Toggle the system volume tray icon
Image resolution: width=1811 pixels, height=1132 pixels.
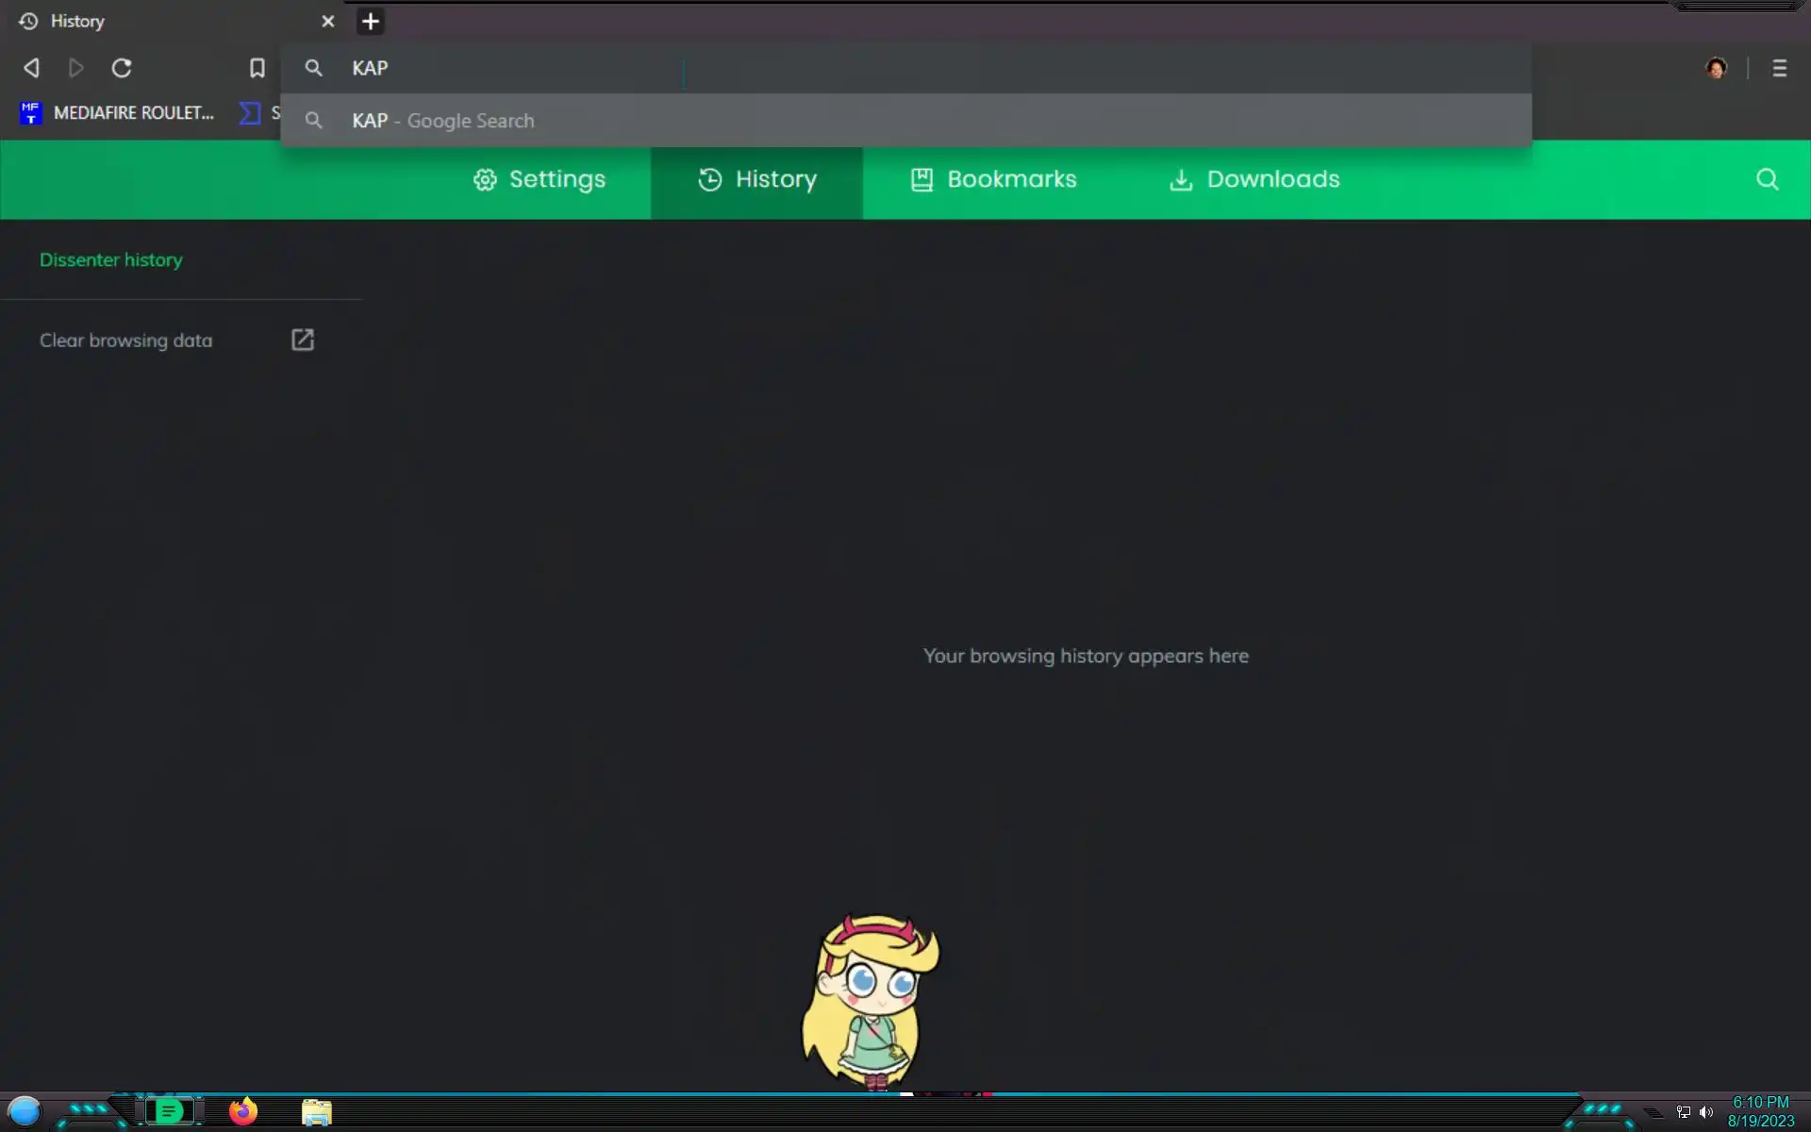[1705, 1112]
